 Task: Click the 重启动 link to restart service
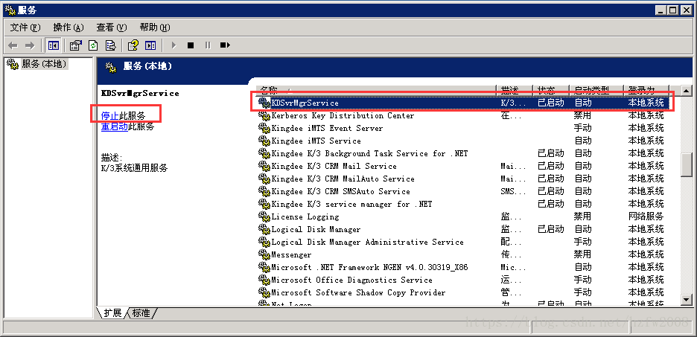[x=114, y=127]
